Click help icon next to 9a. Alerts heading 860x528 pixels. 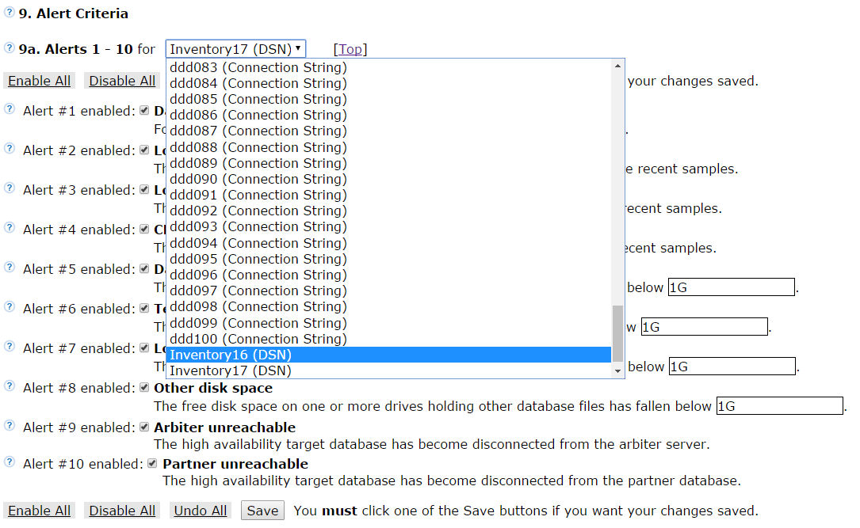(x=10, y=48)
